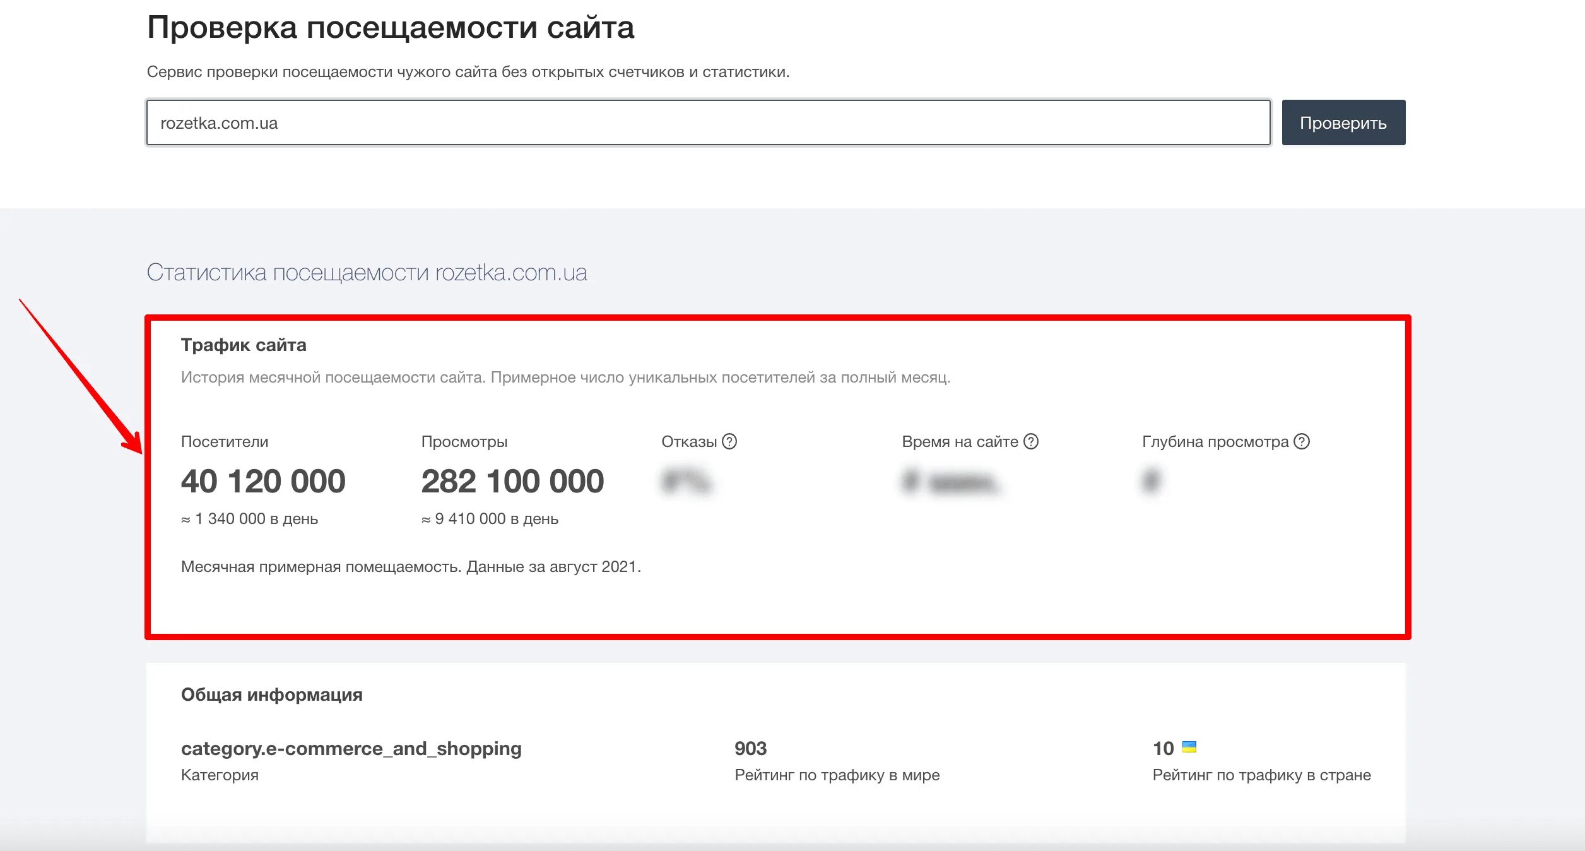Viewport: 1585px width, 851px height.
Task: Click the country traffic rank number 10
Action: pos(1163,748)
